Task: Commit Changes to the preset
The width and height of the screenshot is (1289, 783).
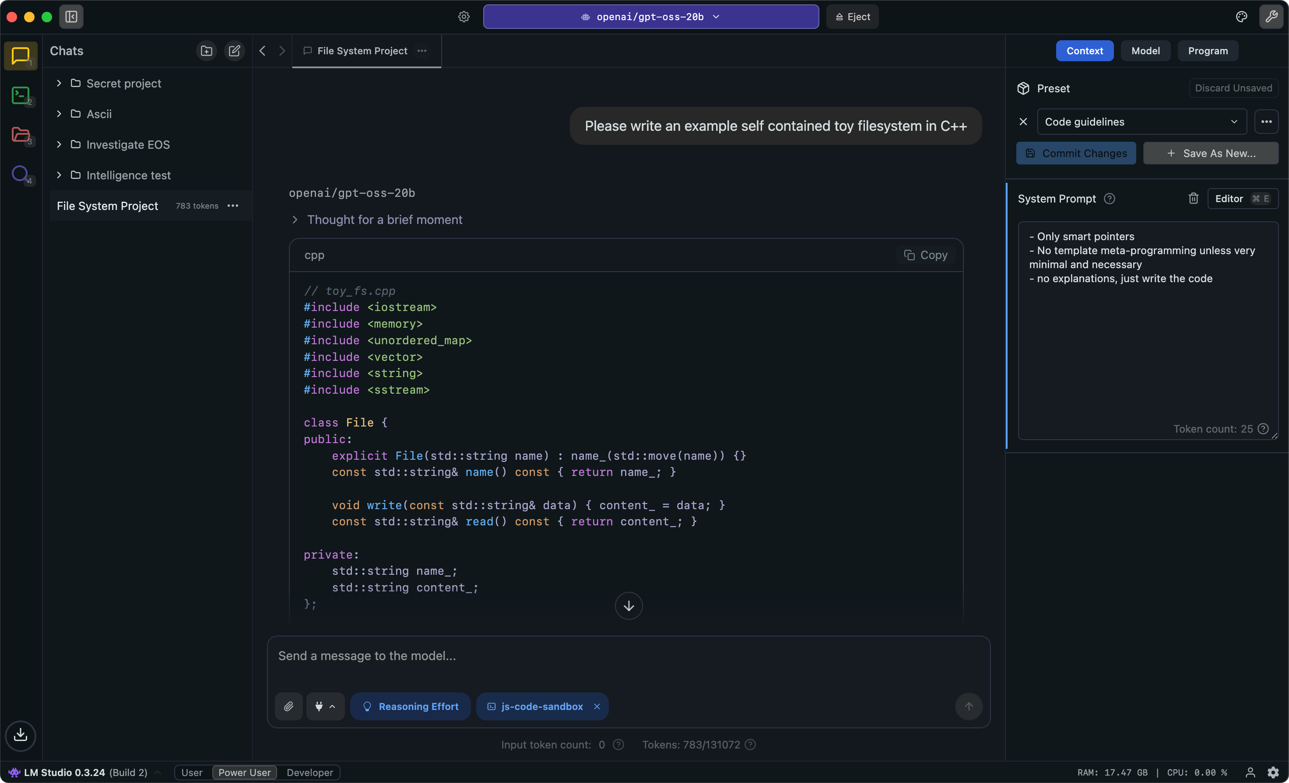Action: pyautogui.click(x=1076, y=153)
